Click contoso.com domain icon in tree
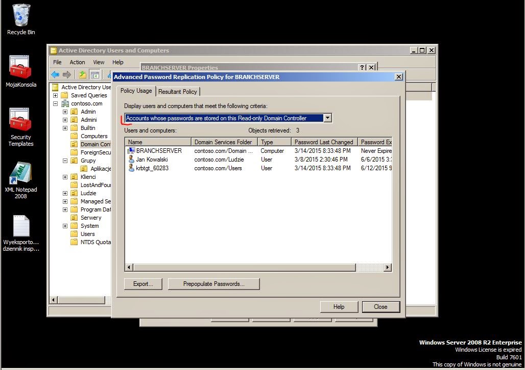 [65, 103]
